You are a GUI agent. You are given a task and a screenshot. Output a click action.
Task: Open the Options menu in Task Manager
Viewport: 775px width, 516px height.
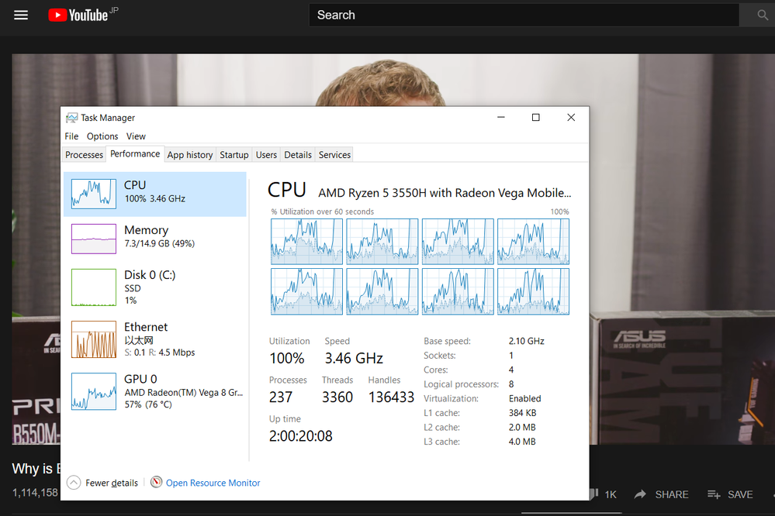(x=102, y=136)
